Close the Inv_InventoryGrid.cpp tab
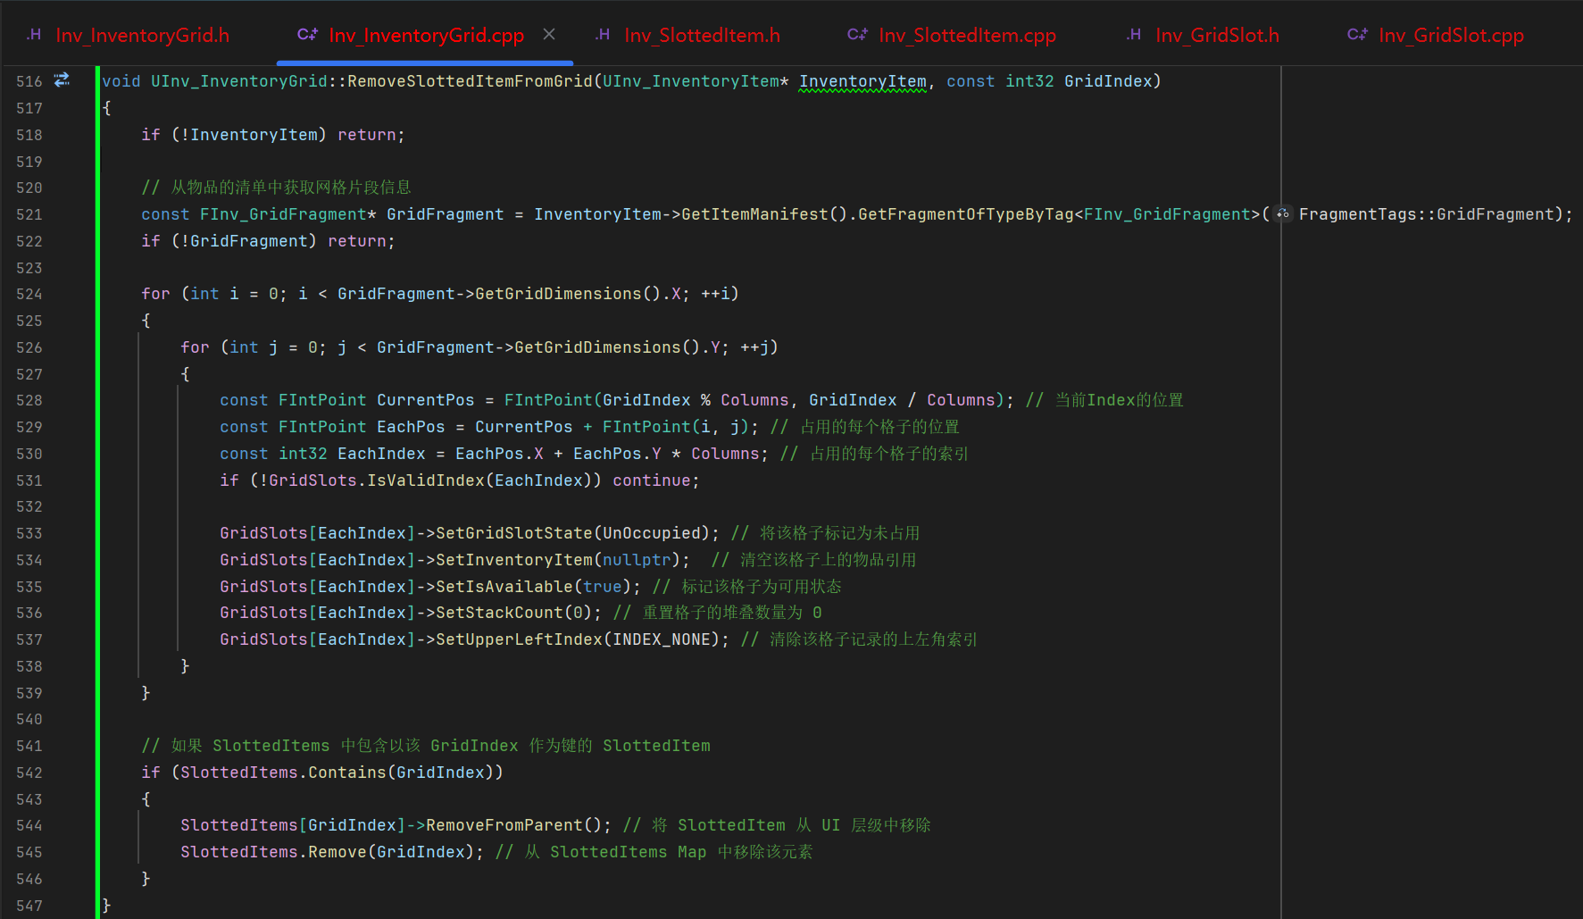The height and width of the screenshot is (919, 1583). [549, 34]
